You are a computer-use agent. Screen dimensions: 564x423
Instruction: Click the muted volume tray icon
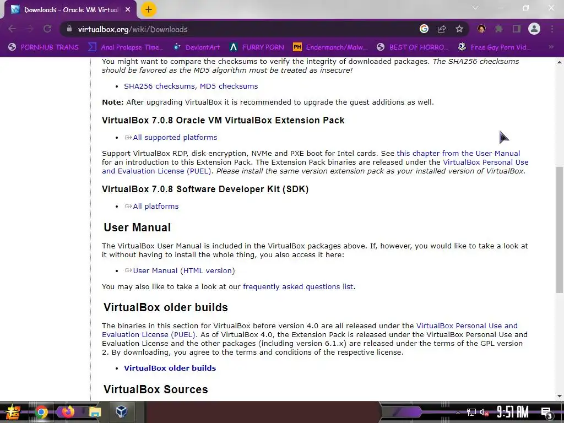pos(484,412)
